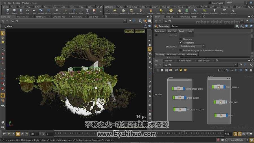
Task: Click the clover node name field
Action: tap(202, 26)
